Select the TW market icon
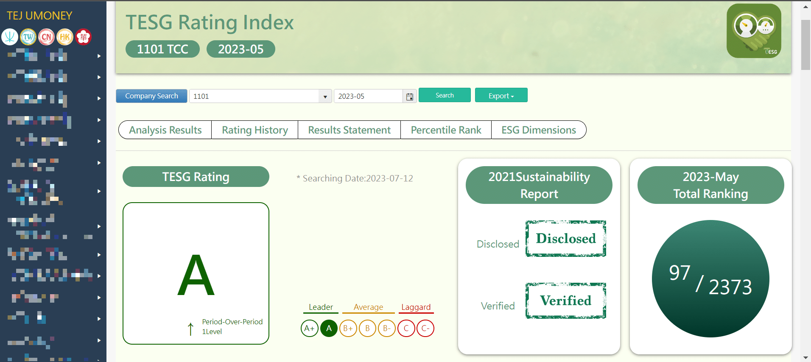The image size is (811, 362). coord(28,37)
